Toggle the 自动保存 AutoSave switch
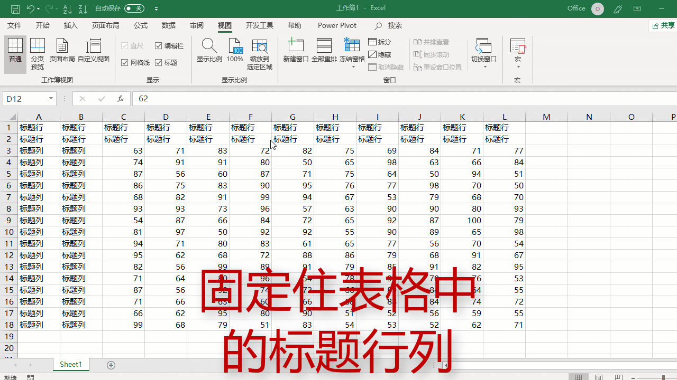677x380 pixels. pyautogui.click(x=134, y=8)
